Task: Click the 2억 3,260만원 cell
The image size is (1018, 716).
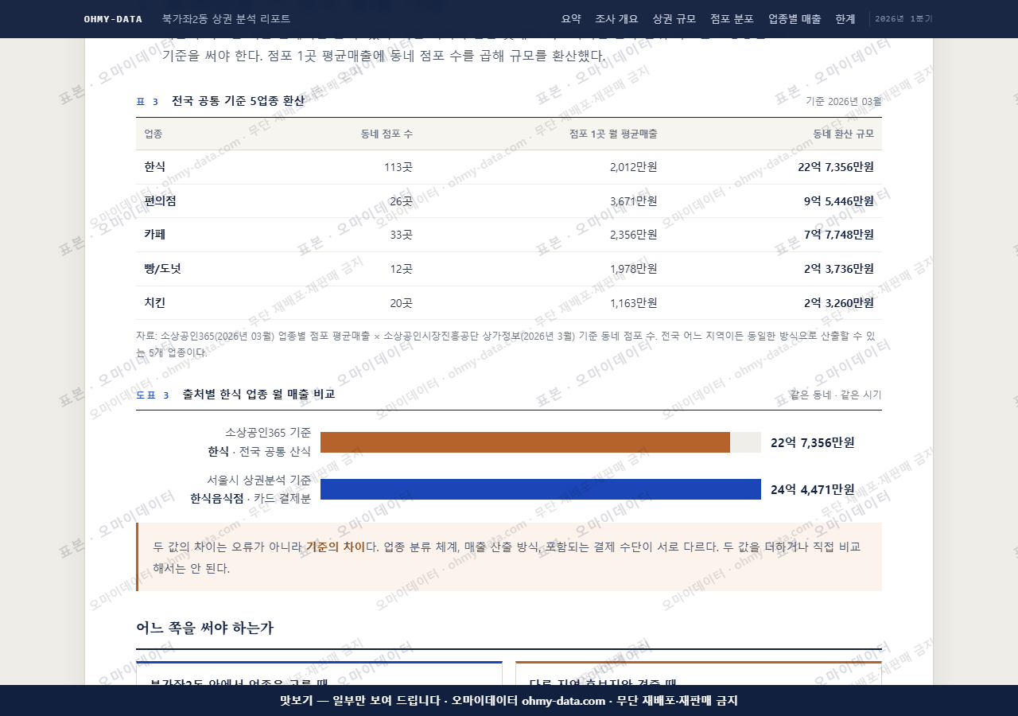Action: pos(839,302)
